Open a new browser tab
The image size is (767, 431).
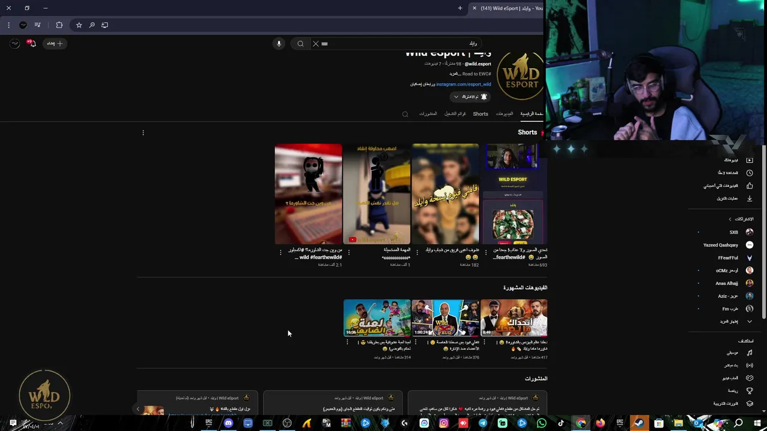460,8
